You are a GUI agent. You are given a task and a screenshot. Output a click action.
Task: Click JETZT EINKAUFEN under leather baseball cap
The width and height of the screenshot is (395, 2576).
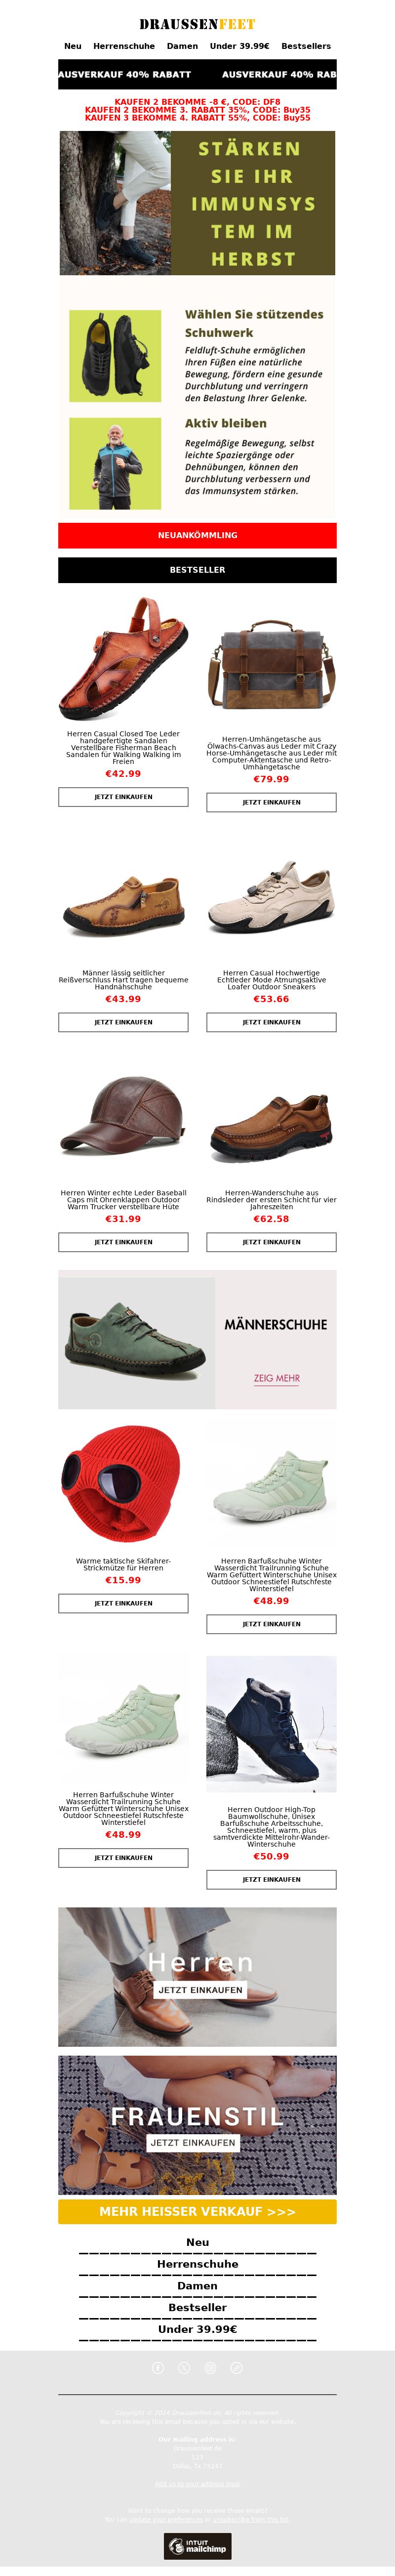(123, 1242)
